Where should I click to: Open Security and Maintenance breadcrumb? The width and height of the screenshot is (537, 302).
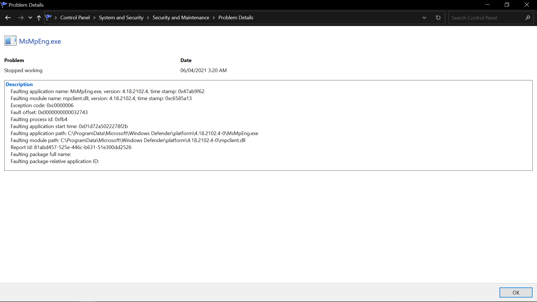pos(181,18)
